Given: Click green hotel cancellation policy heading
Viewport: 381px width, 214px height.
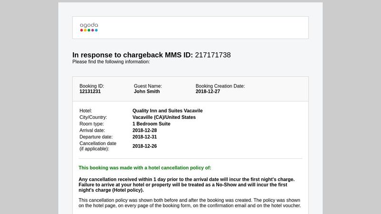Looking at the screenshot, I should pos(145,168).
